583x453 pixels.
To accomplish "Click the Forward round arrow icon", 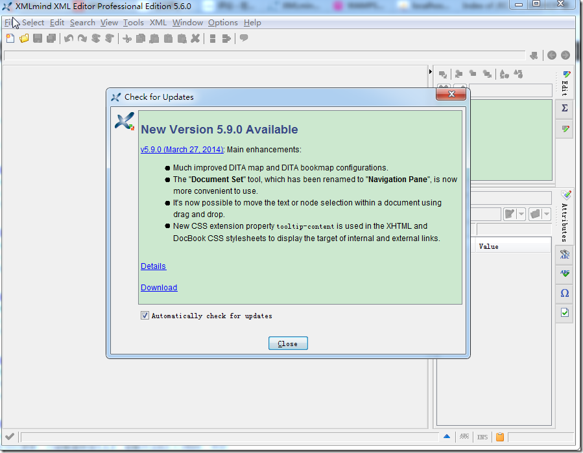I will pos(565,55).
